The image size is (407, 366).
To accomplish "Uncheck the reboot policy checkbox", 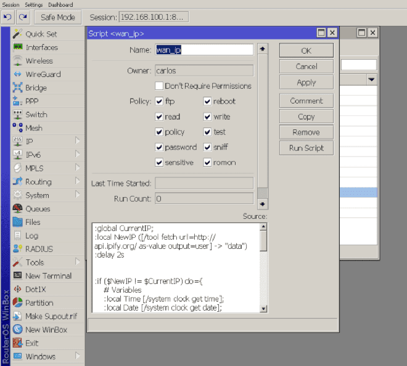I will (x=207, y=101).
